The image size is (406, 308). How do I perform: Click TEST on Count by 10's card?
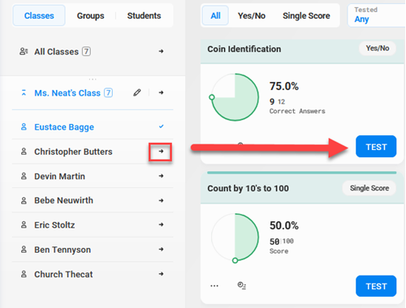[x=376, y=286]
